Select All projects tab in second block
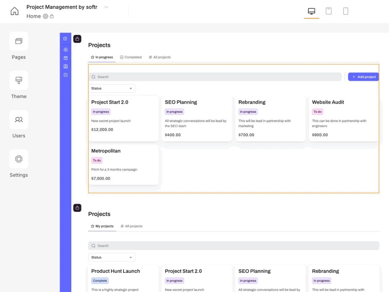This screenshot has height=292, width=389. tap(131, 226)
